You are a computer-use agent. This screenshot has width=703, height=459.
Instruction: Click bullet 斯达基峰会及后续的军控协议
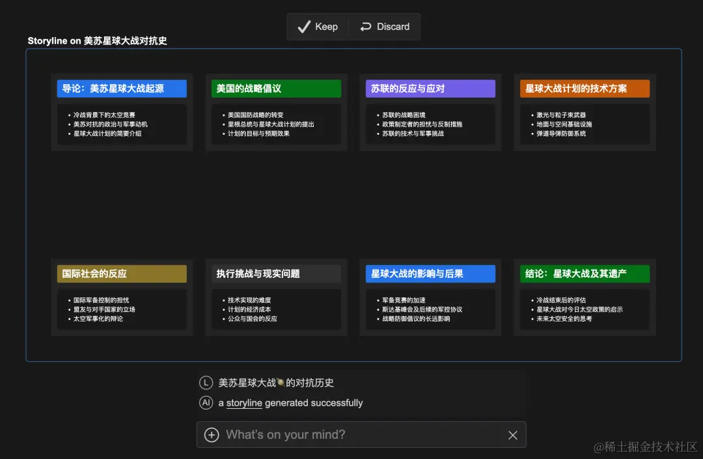pos(422,309)
